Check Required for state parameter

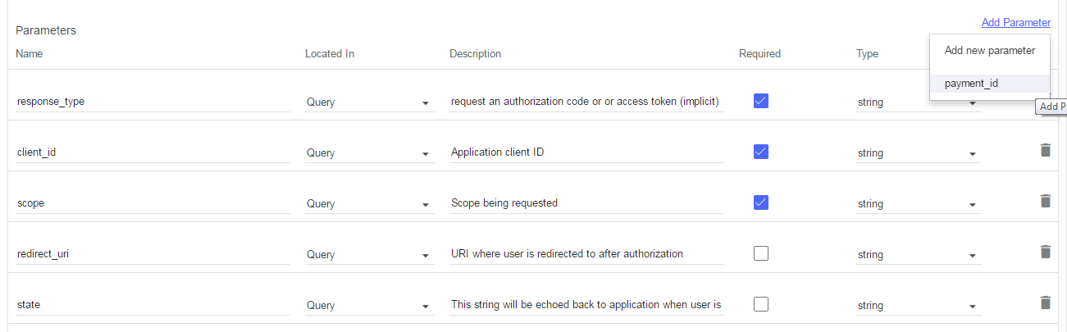click(761, 304)
